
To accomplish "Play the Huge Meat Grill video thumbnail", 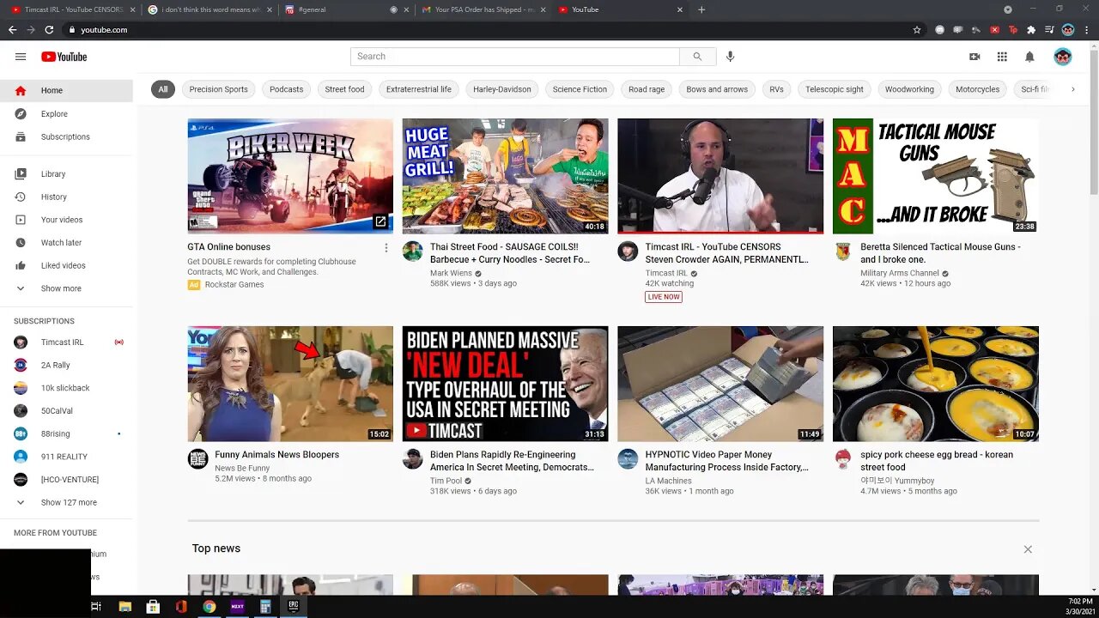I will click(505, 176).
